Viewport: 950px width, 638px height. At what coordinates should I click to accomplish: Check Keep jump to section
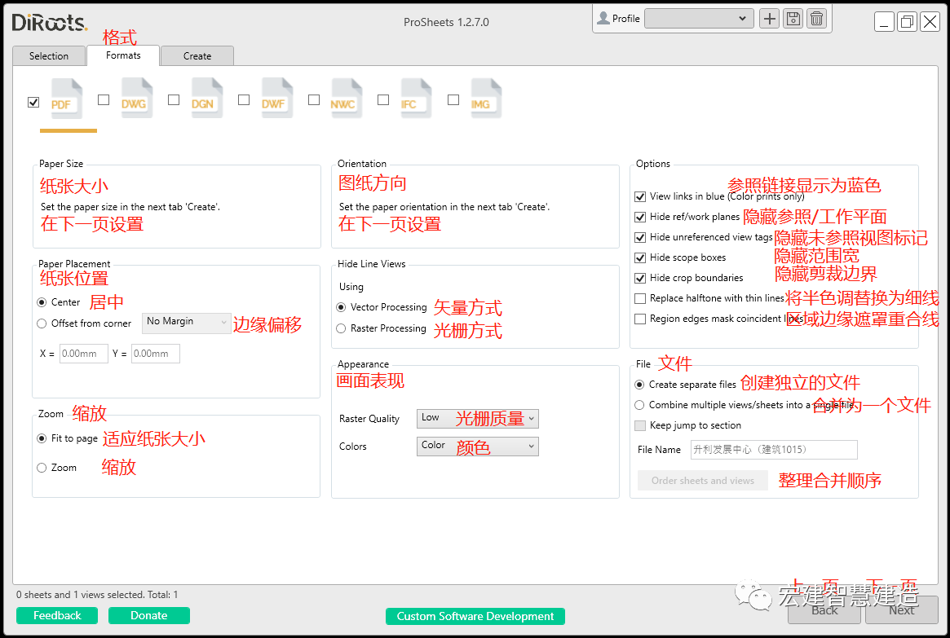coord(640,425)
